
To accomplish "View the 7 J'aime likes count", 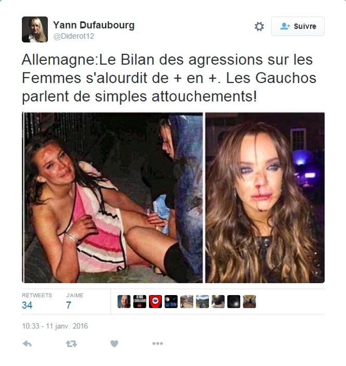I will (69, 306).
